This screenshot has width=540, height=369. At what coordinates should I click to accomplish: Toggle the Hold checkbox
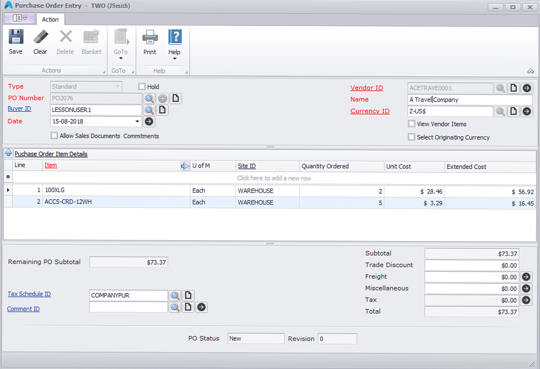(x=142, y=86)
